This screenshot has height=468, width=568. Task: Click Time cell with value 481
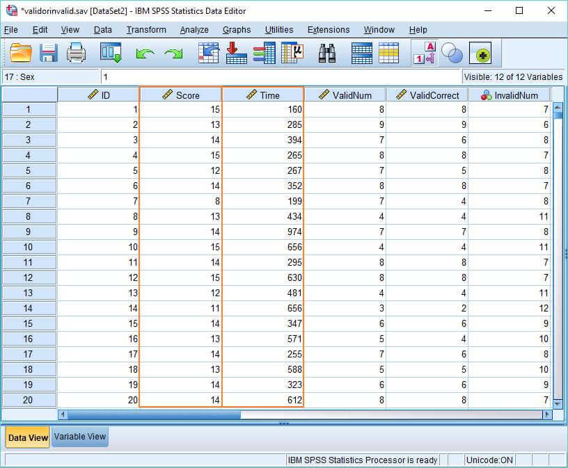tap(262, 293)
